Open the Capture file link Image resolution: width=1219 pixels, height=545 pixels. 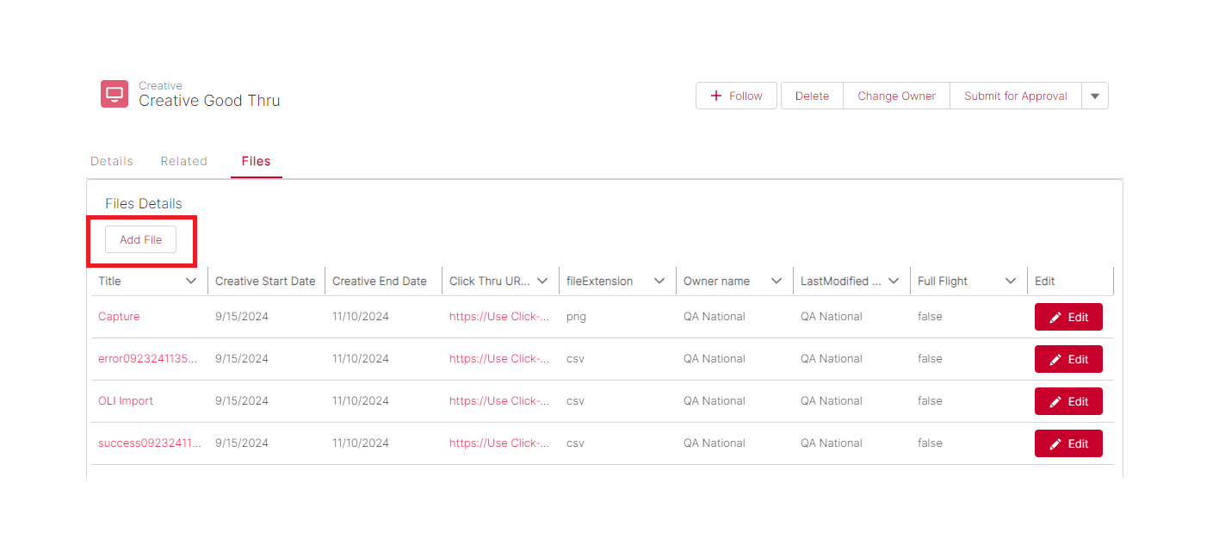coord(119,316)
